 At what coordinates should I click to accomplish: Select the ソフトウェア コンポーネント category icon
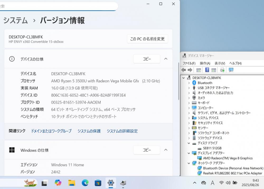pos(194,133)
